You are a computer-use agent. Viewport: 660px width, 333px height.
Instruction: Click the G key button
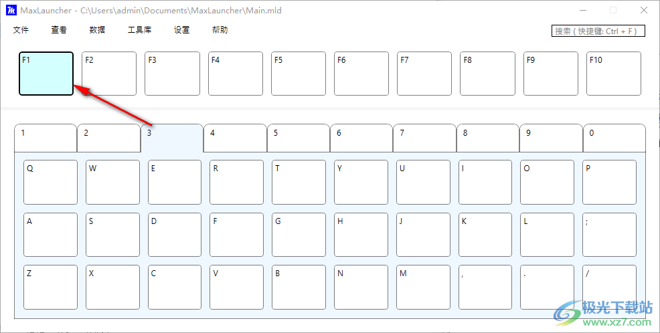[x=299, y=235]
